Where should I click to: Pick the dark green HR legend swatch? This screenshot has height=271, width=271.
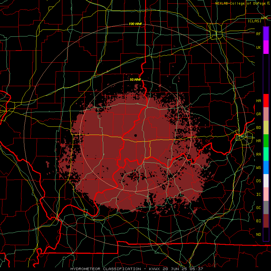tap(266, 141)
